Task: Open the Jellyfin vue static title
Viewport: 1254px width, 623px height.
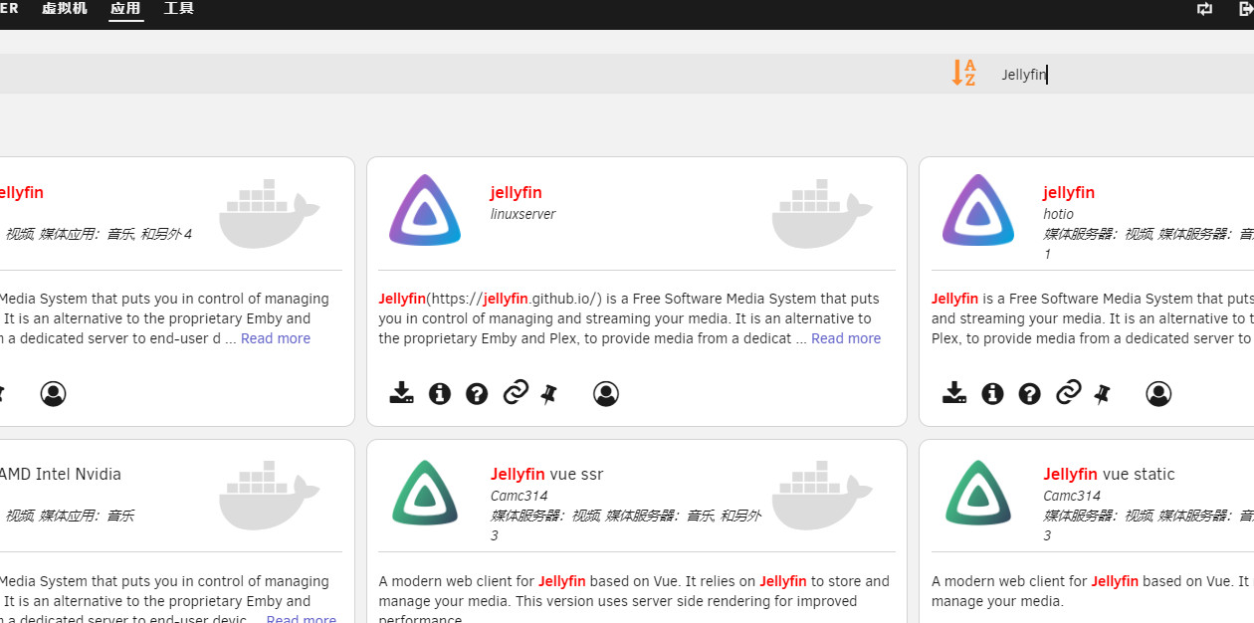Action: tap(1109, 474)
